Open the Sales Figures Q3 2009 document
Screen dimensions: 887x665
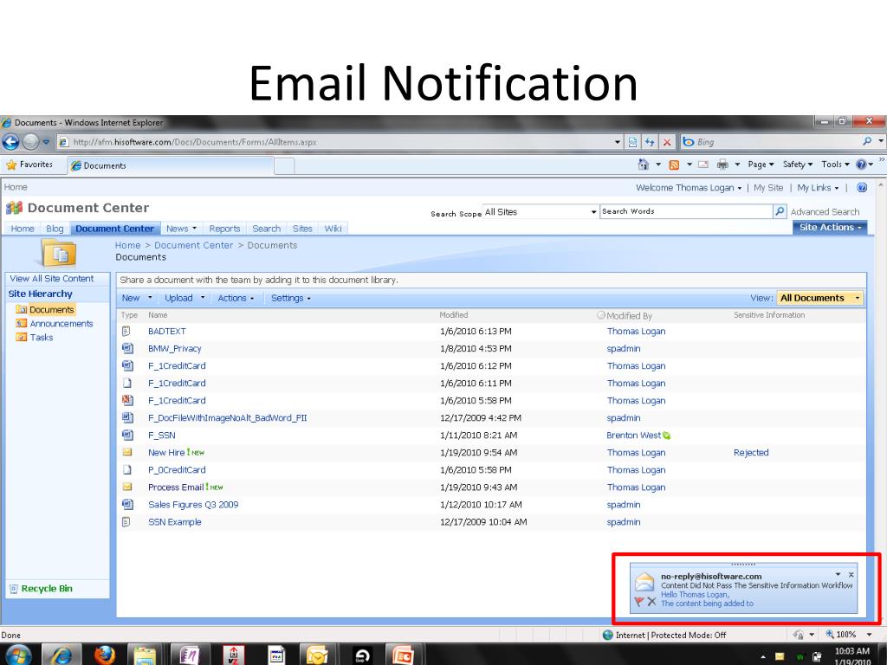click(x=193, y=505)
